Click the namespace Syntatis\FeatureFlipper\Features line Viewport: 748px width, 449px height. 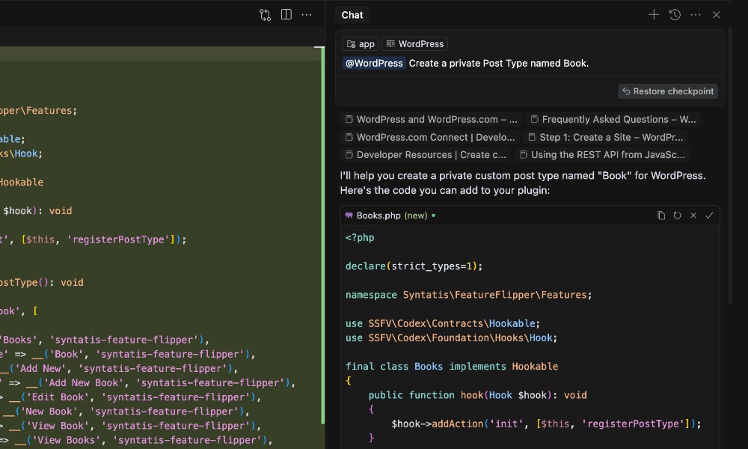468,295
